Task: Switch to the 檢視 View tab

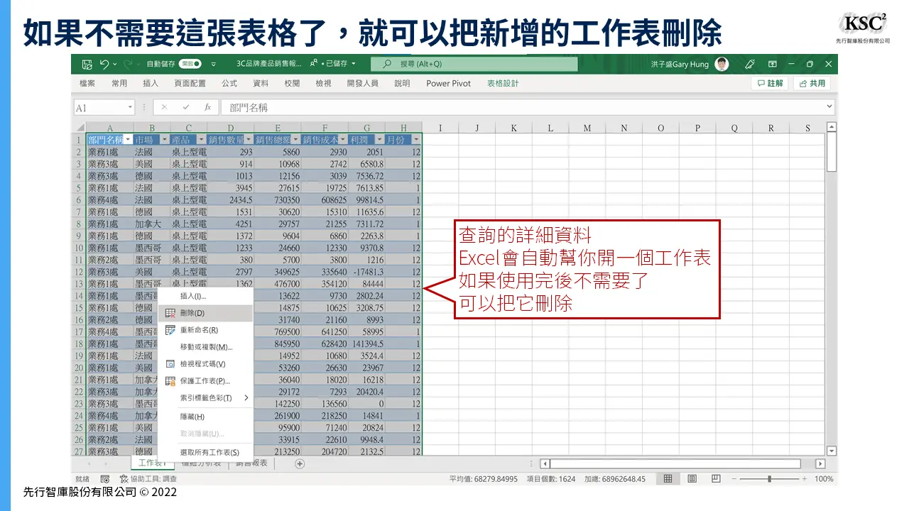Action: click(323, 83)
